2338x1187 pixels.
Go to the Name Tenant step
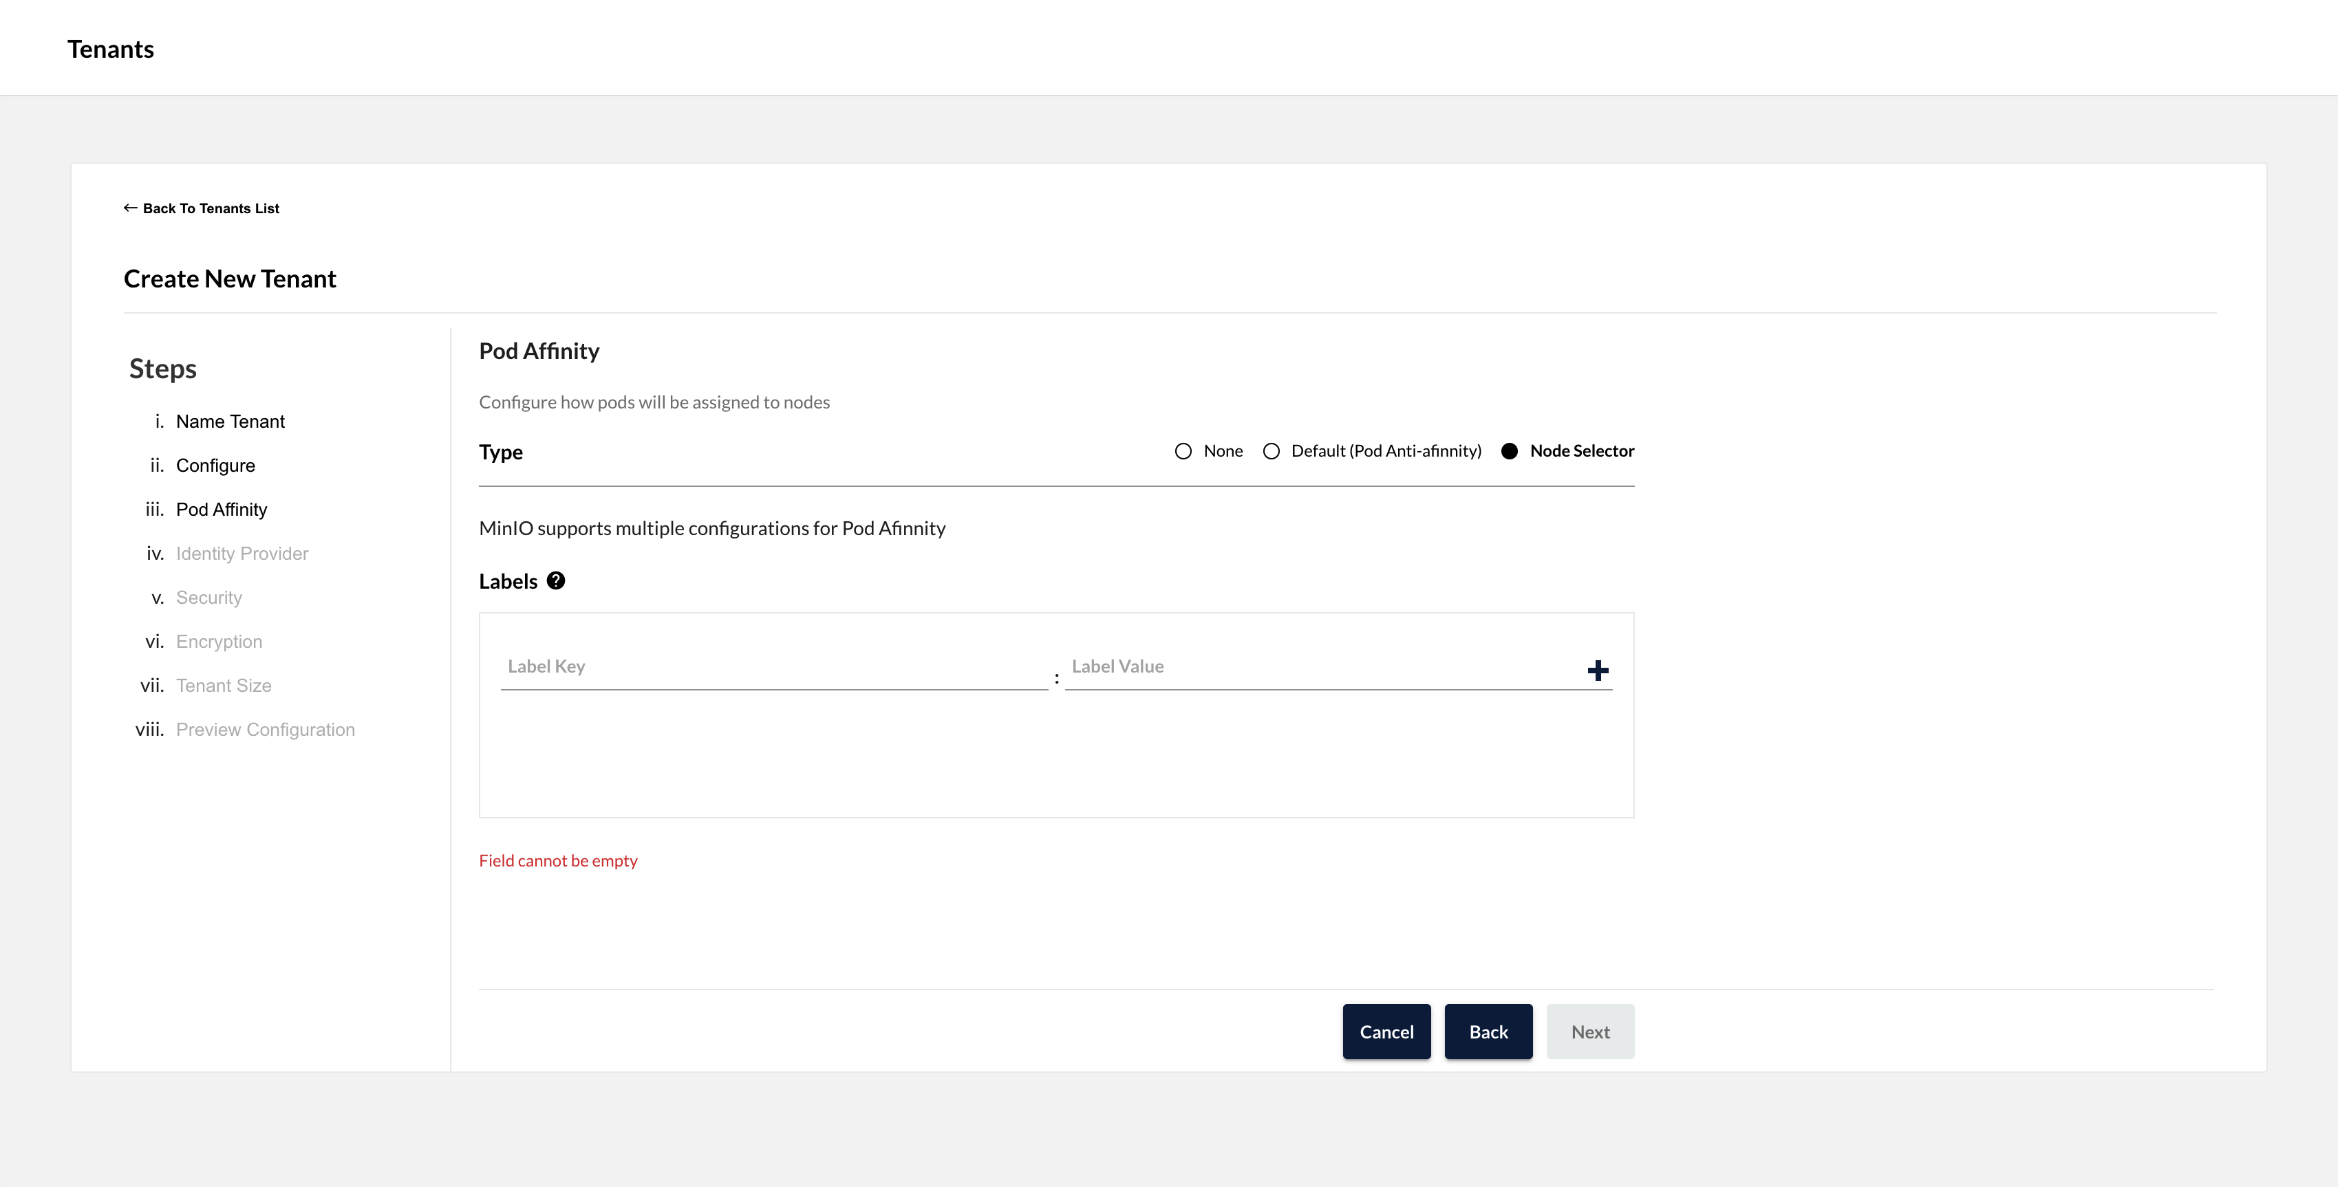230,421
